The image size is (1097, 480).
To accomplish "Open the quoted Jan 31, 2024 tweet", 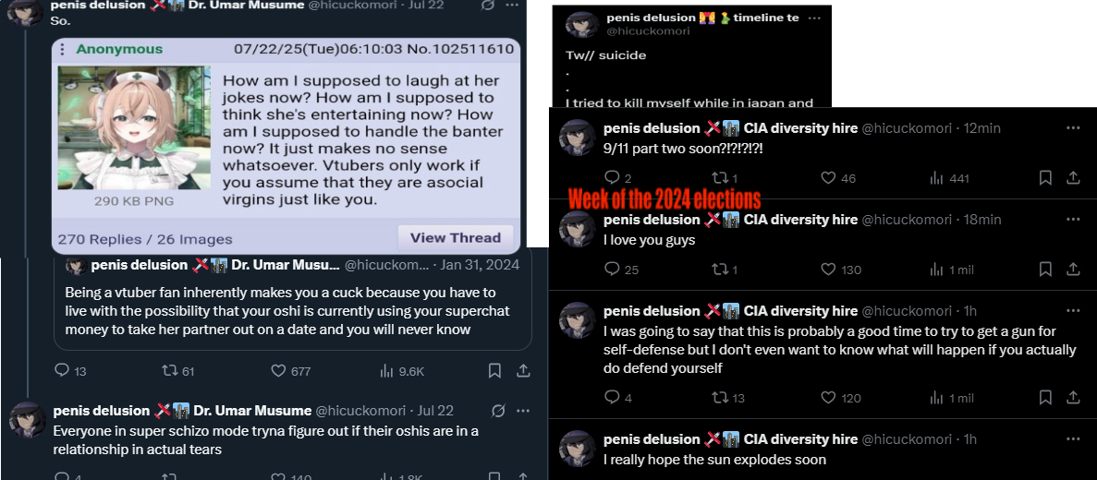I will coord(292,300).
